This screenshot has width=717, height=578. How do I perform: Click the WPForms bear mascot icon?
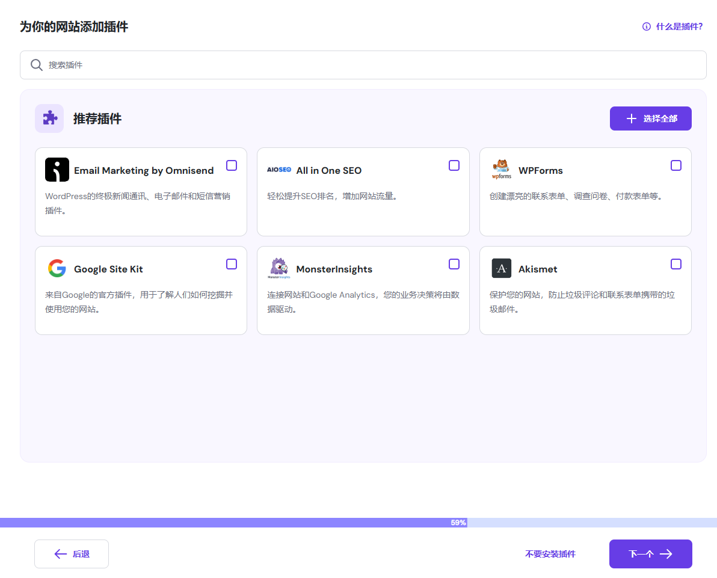coord(501,170)
